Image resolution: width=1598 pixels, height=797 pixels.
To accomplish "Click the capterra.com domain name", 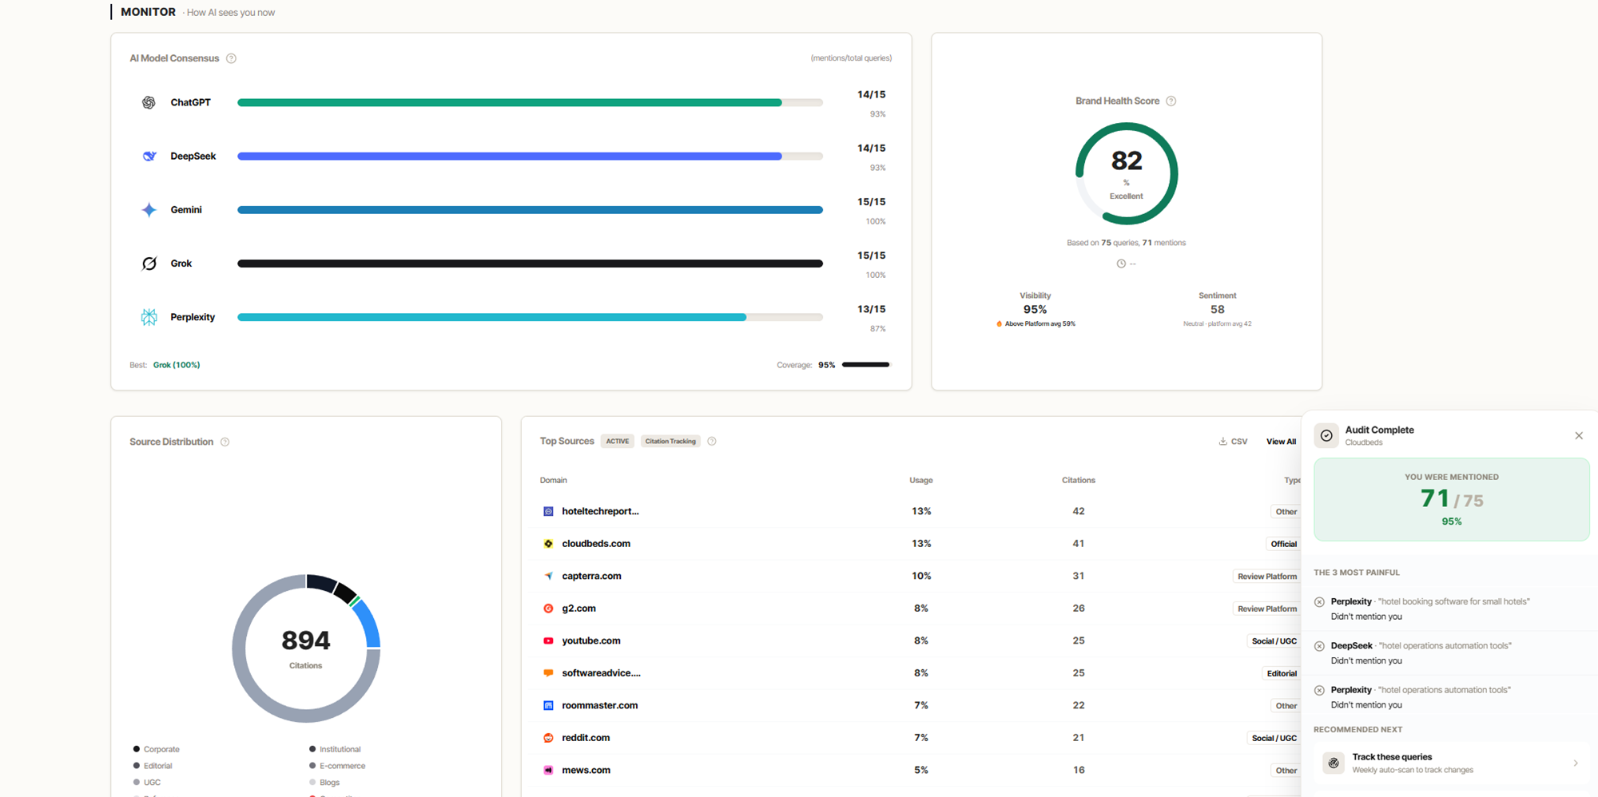I will (591, 576).
